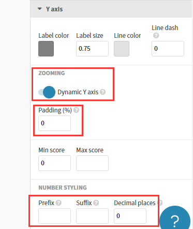Click the Decimal places input field
Viewport: 193px width, 229px height.
(x=130, y=216)
